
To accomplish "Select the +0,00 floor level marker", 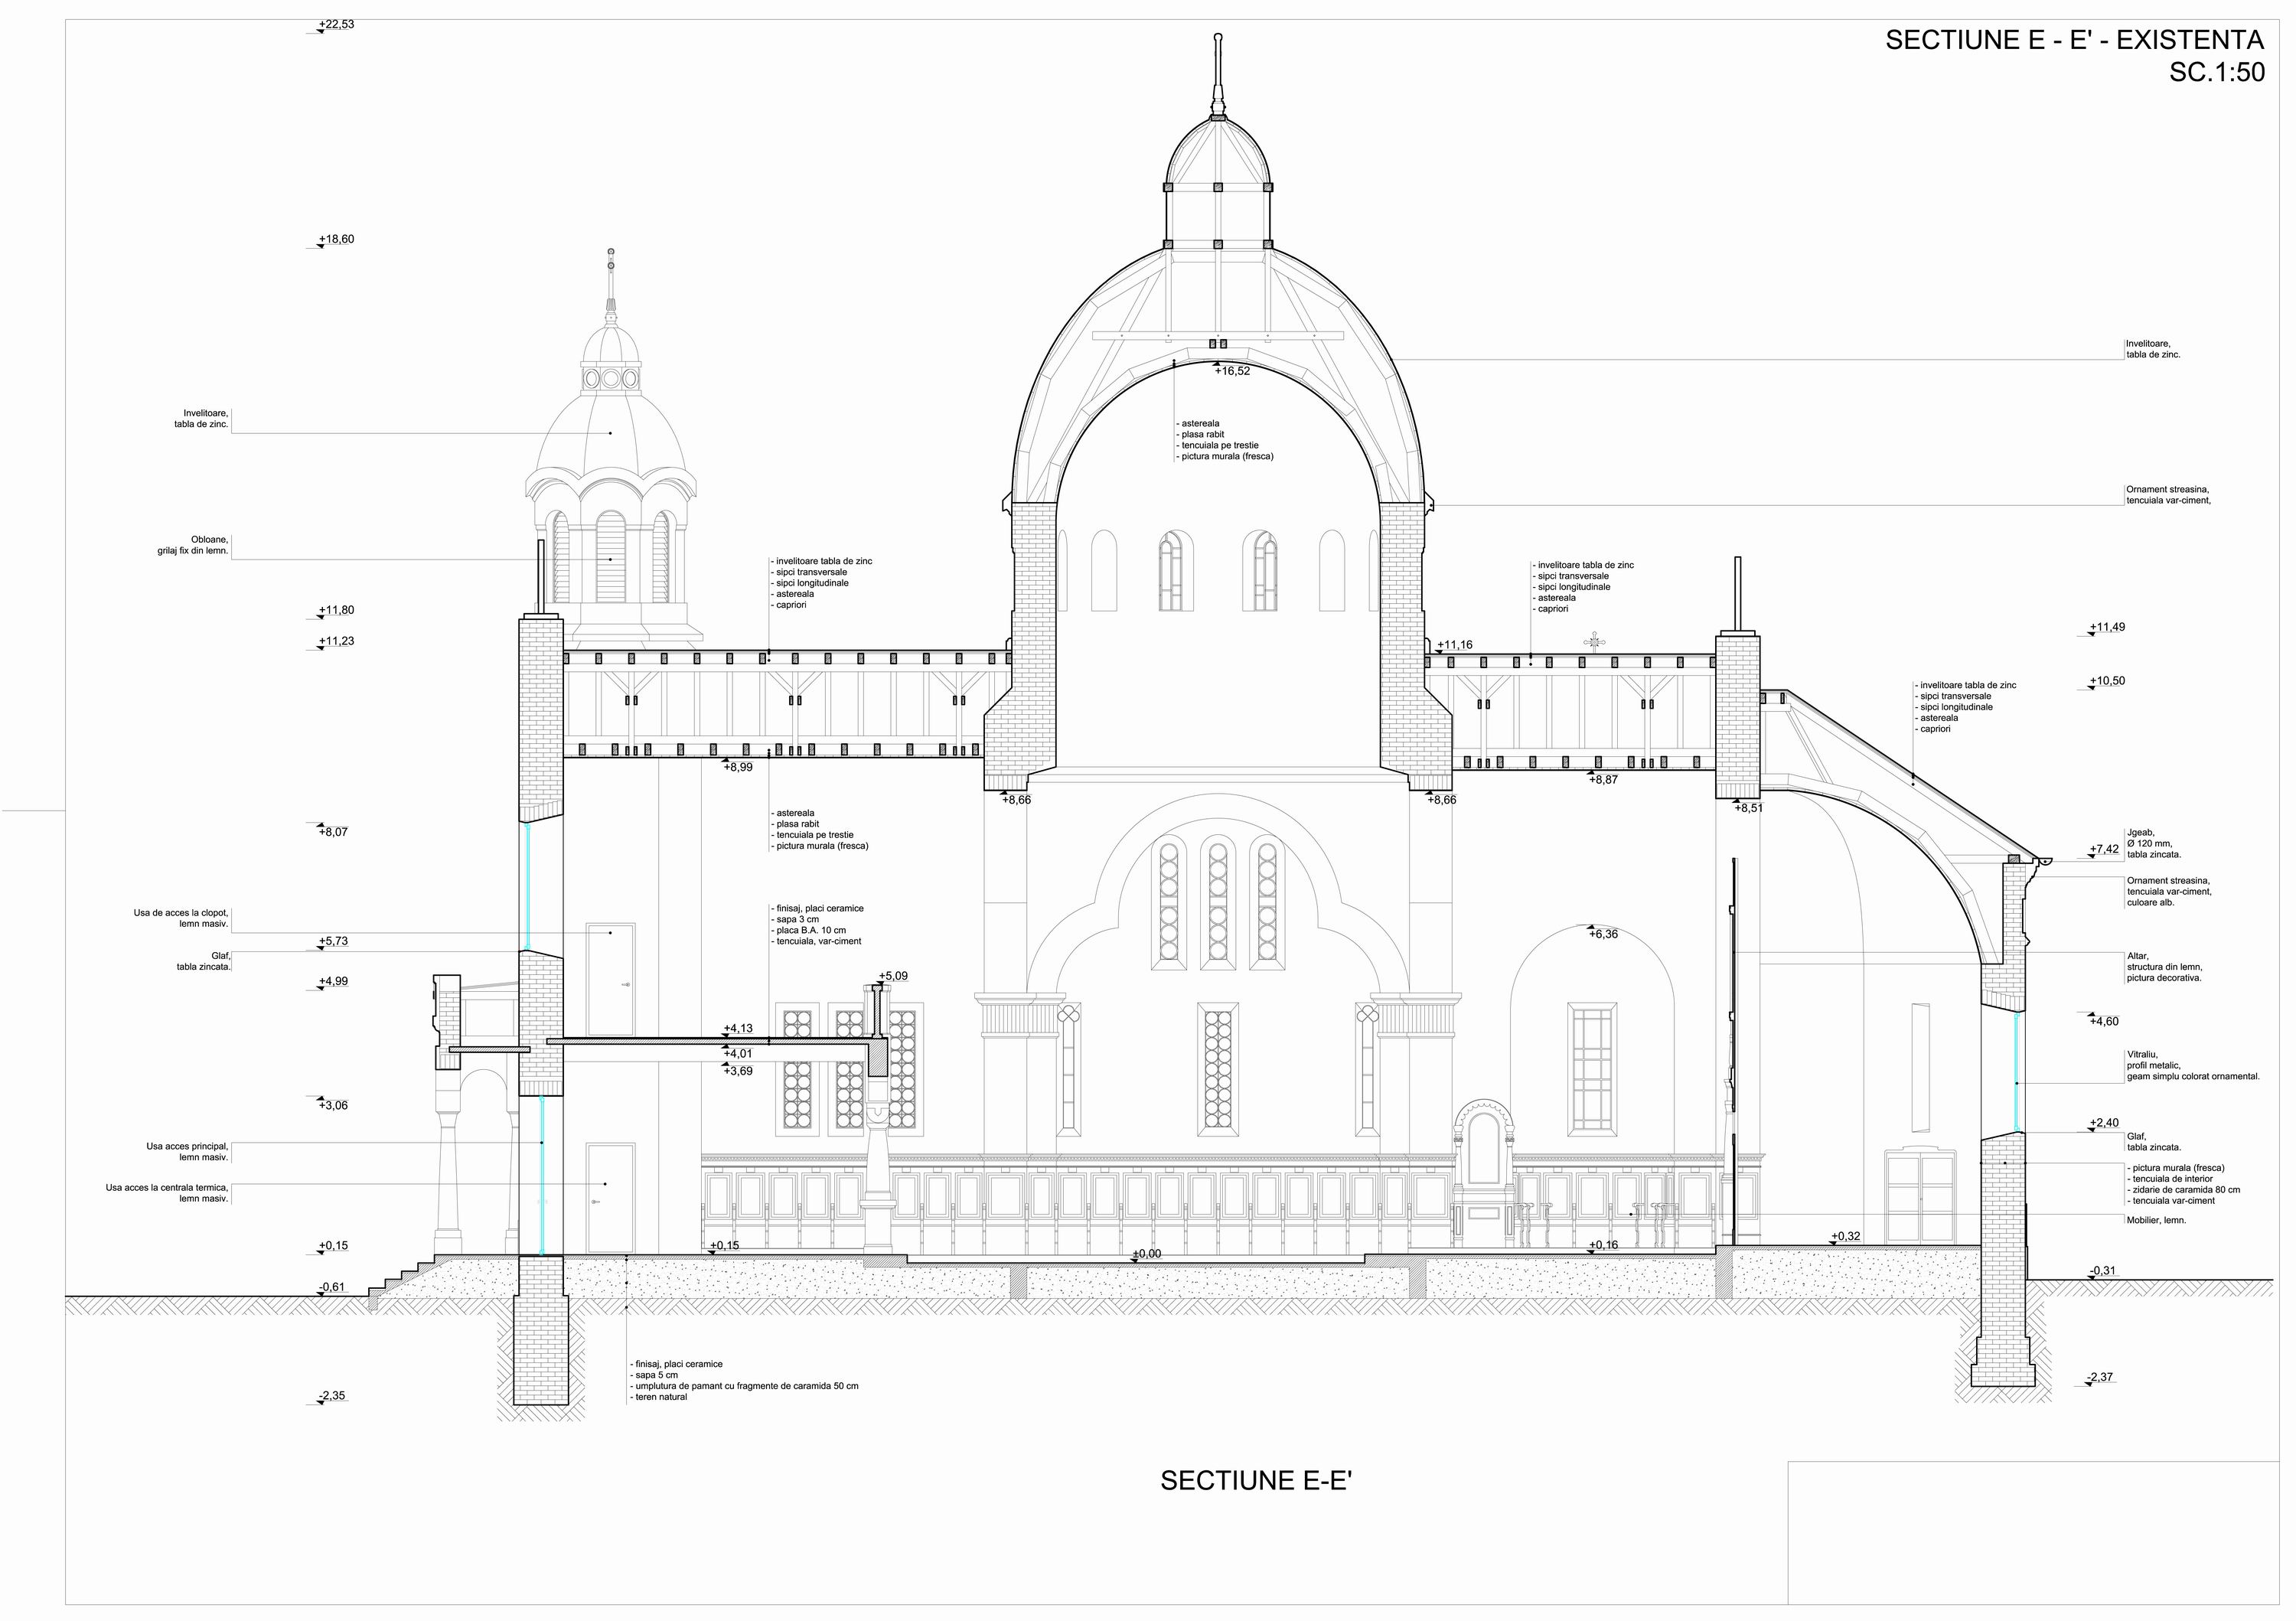I will (x=1147, y=1255).
